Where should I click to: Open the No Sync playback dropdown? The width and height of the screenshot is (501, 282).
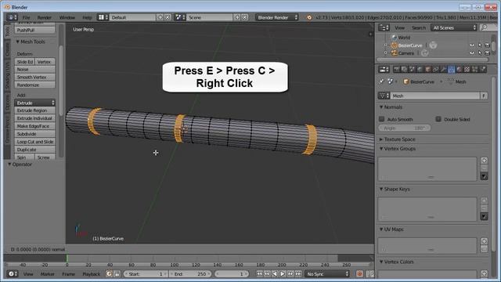point(327,273)
